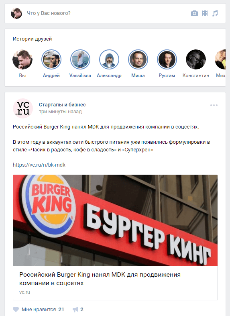The height and width of the screenshot is (316, 230).
Task: View Константин's story
Action: tap(196, 59)
